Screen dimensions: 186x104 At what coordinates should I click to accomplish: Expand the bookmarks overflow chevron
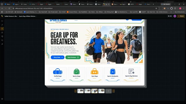[171, 12]
